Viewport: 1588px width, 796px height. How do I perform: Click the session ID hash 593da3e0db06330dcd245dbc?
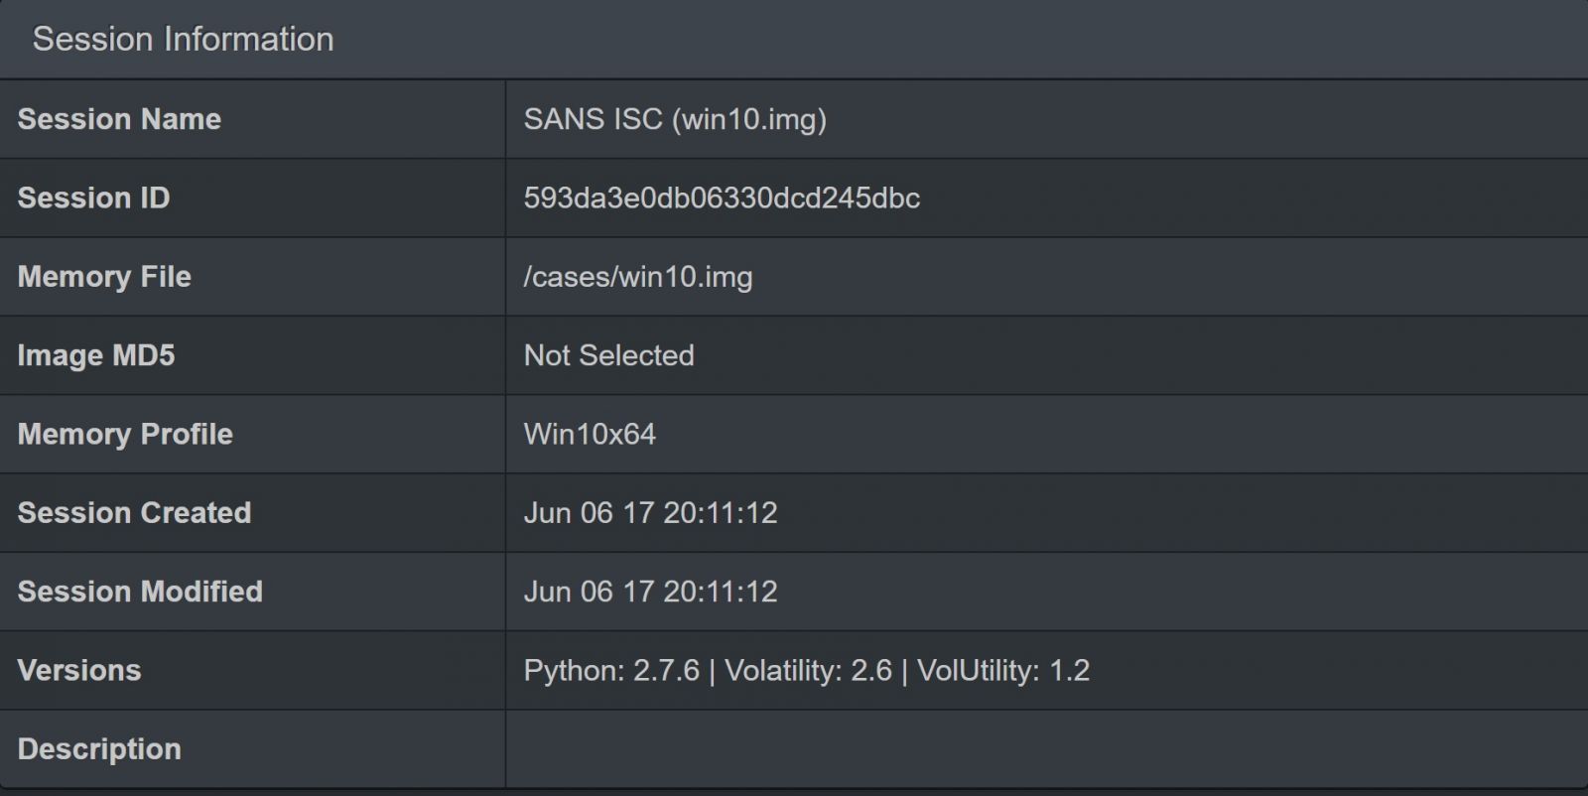tap(722, 198)
